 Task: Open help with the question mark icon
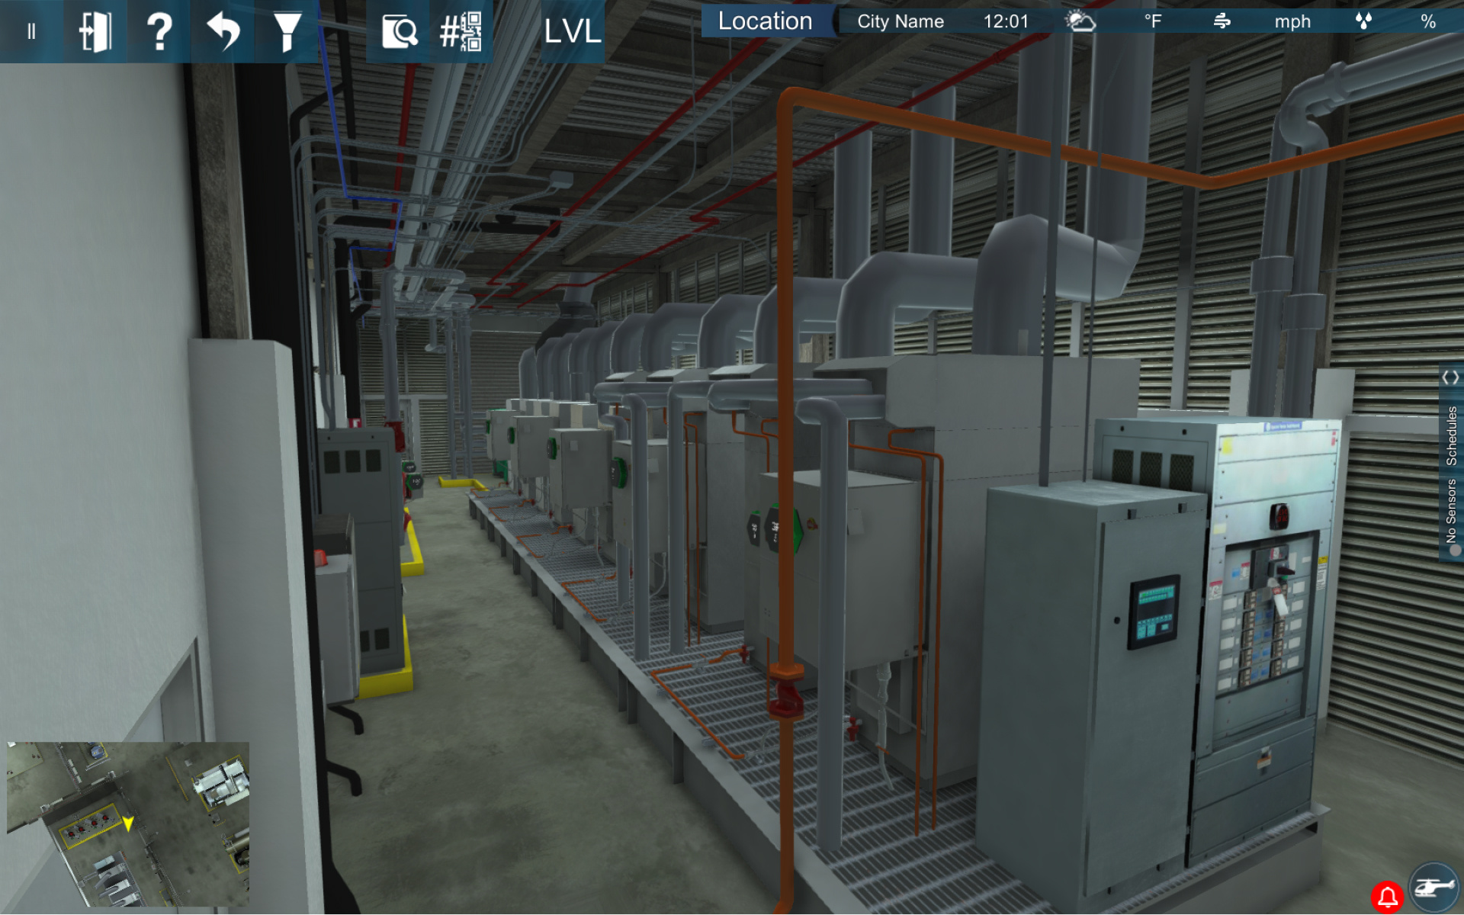pyautogui.click(x=159, y=31)
